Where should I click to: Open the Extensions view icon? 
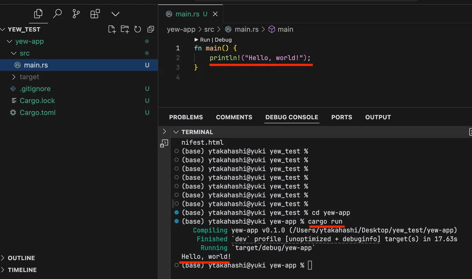click(x=95, y=14)
